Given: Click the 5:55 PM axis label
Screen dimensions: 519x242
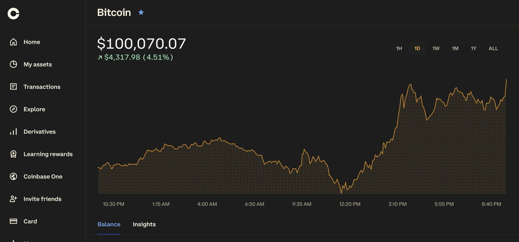Looking at the screenshot, I should pyautogui.click(x=444, y=204).
